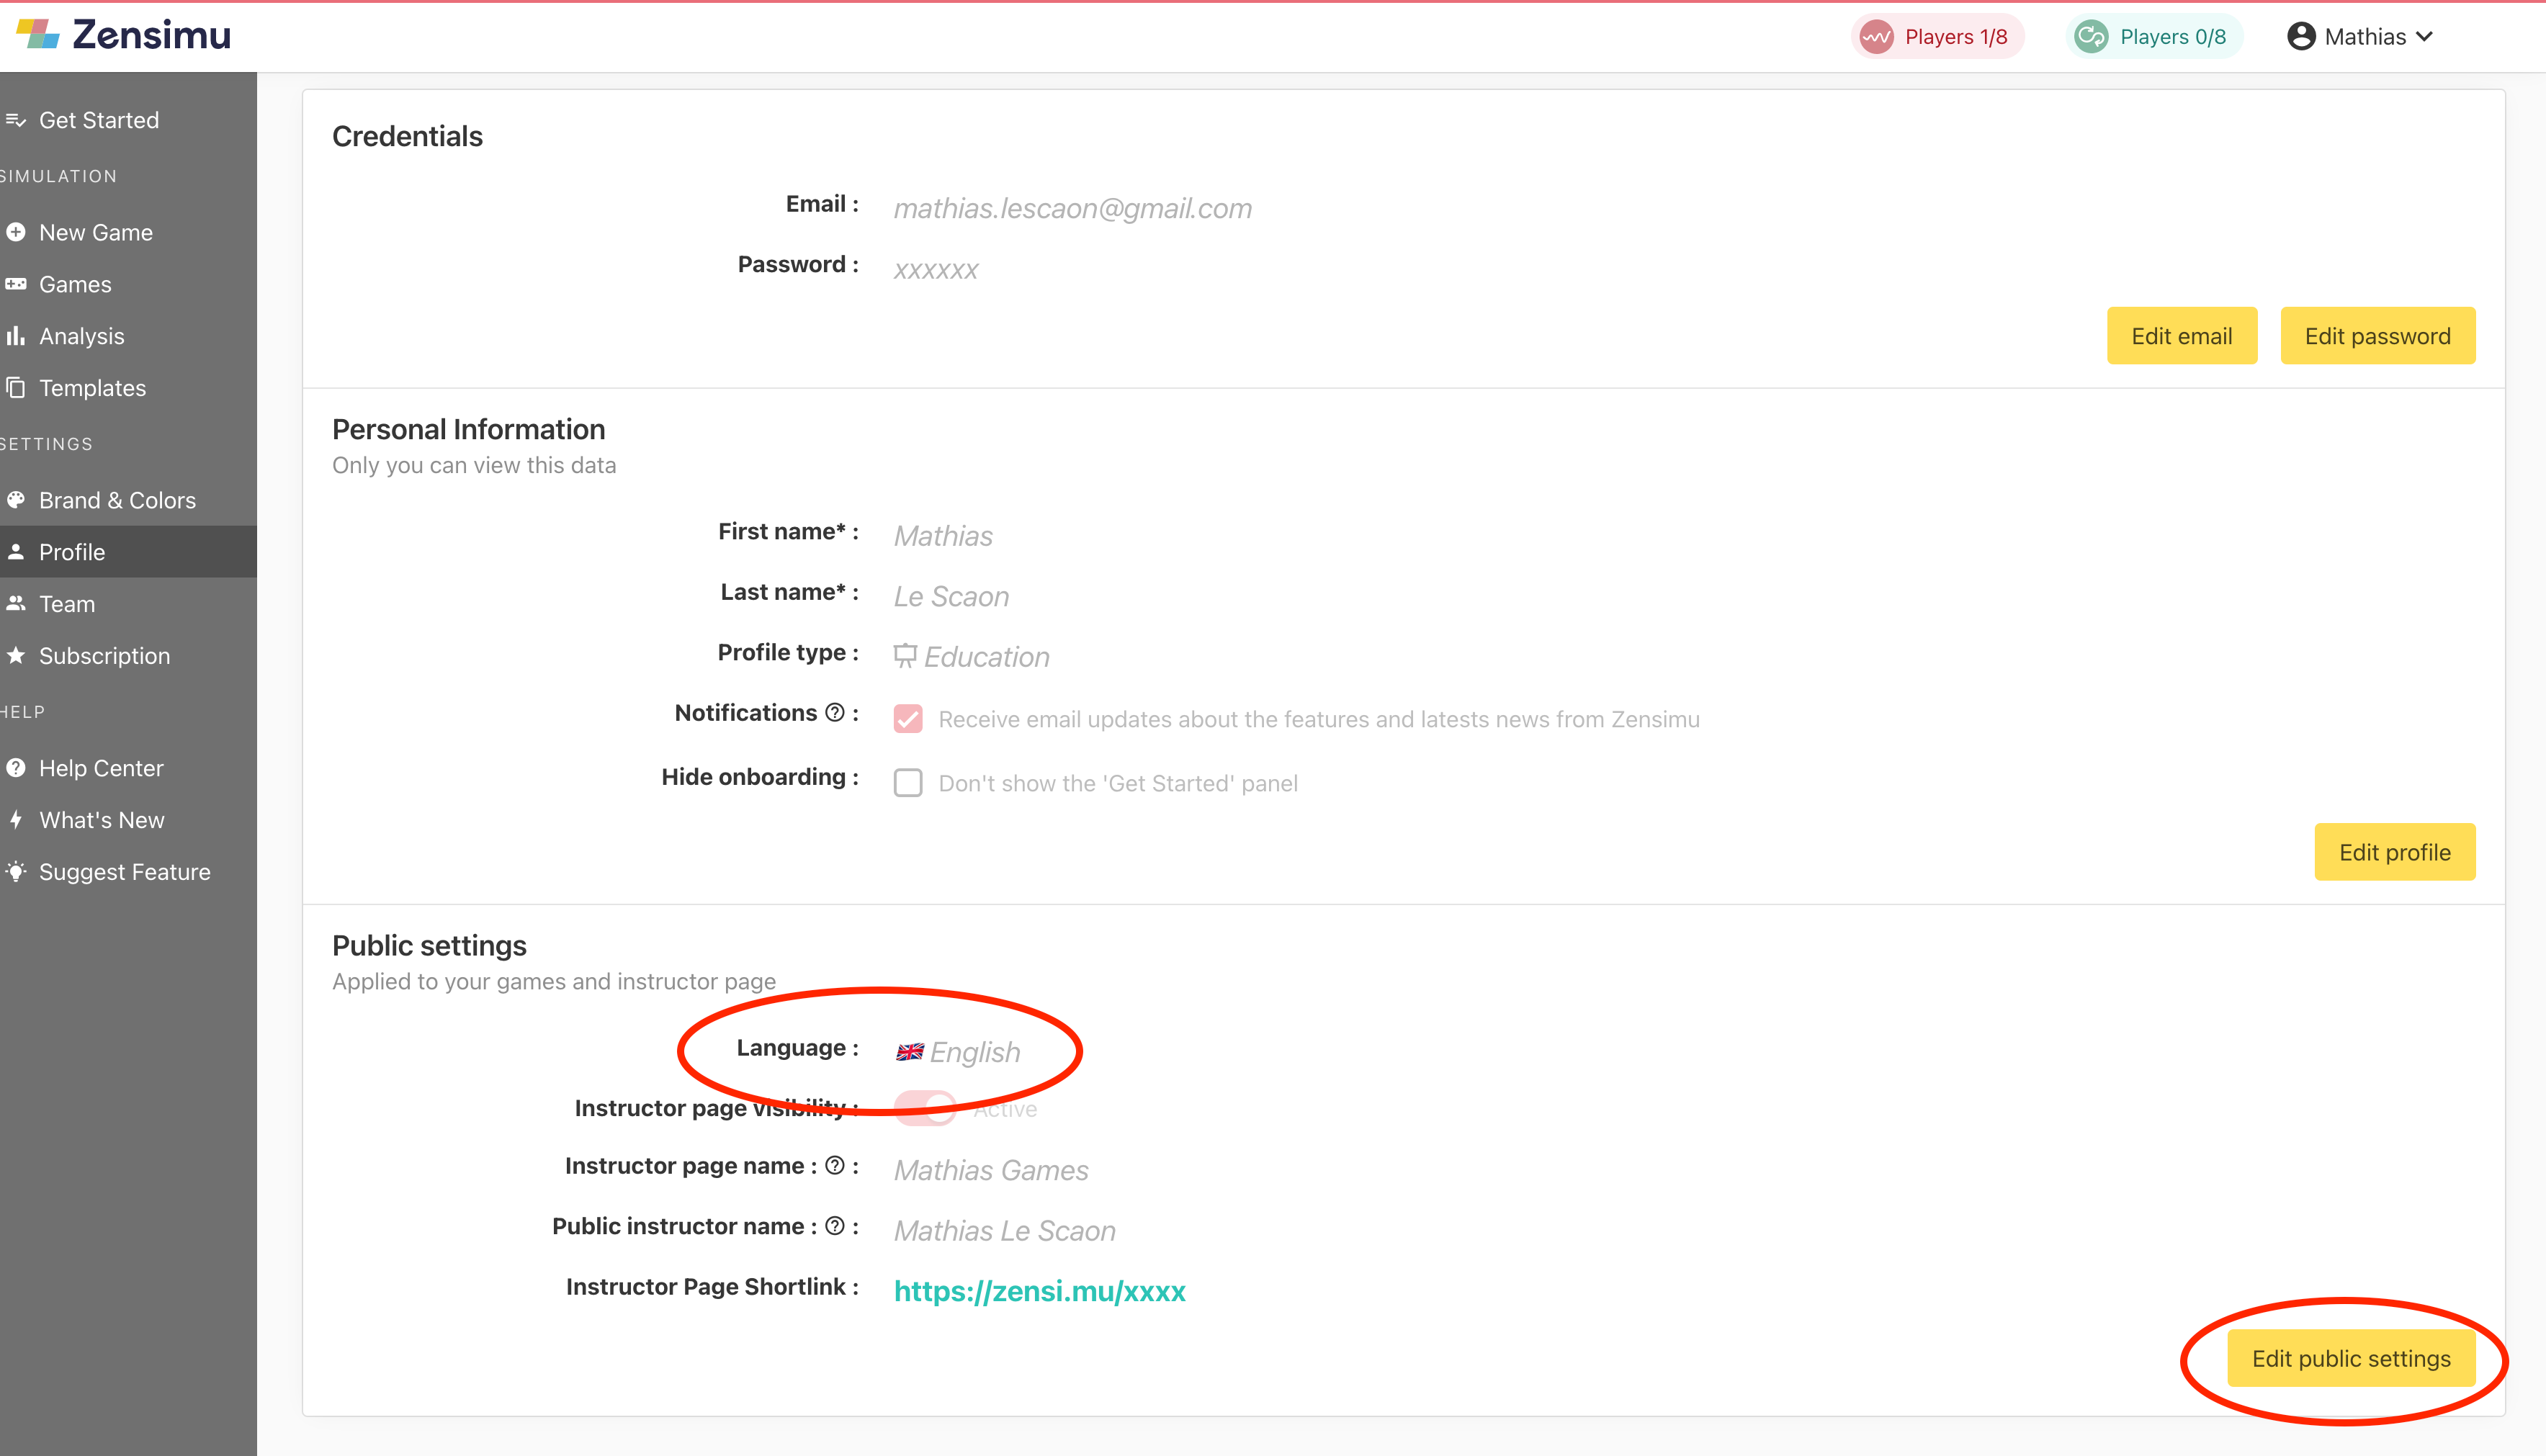Check the Hide onboarding checkbox
The height and width of the screenshot is (1456, 2546).
point(908,783)
